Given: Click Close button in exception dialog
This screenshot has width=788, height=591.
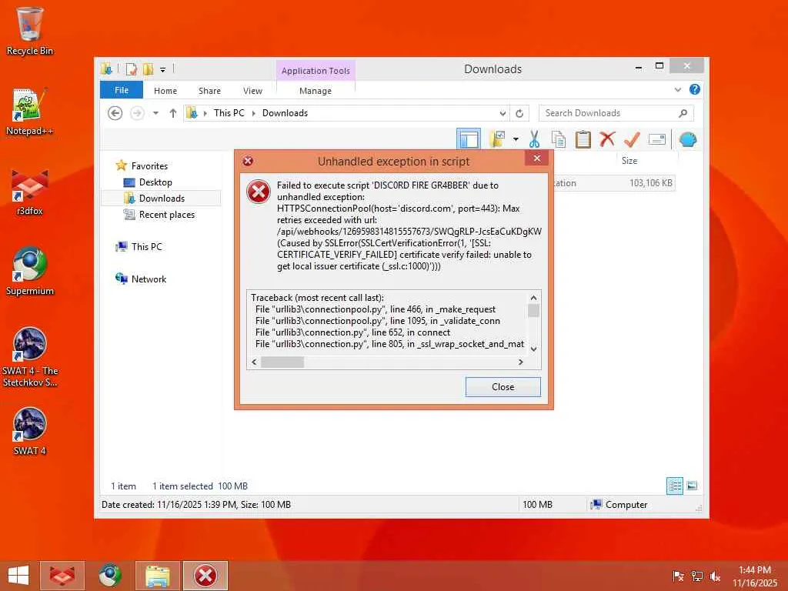Looking at the screenshot, I should 503,387.
